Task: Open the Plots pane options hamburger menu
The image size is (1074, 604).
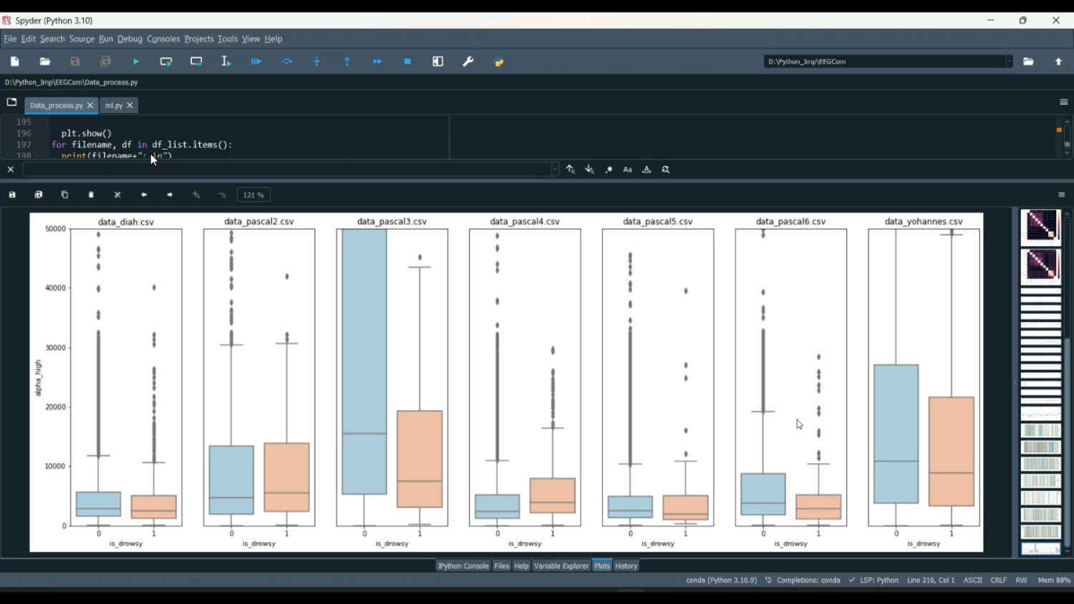Action: tap(1061, 195)
